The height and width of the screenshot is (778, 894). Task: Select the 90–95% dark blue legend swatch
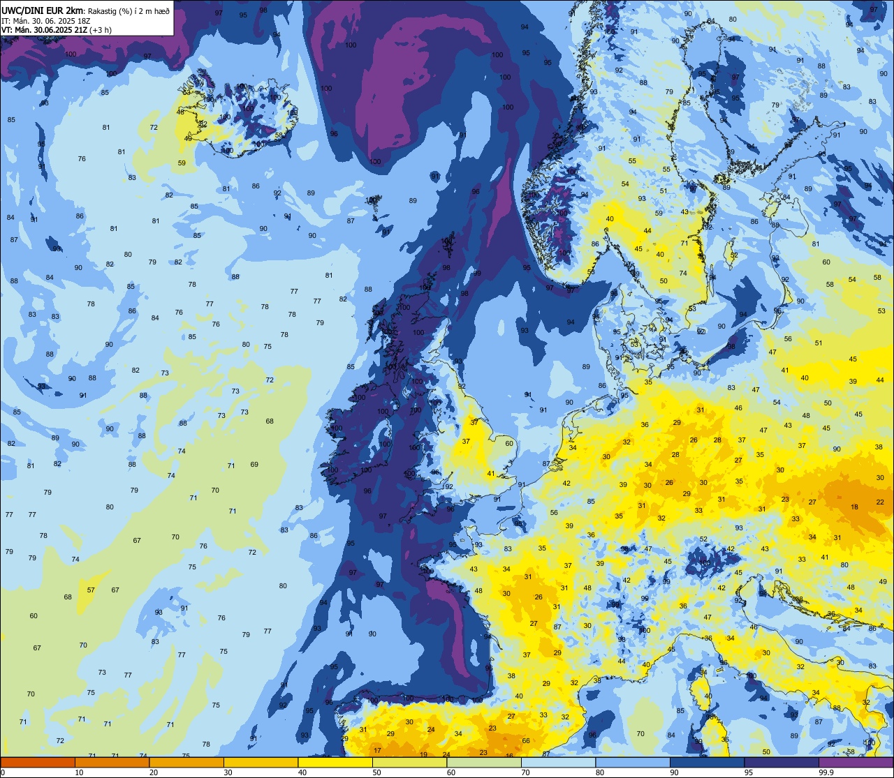point(707,763)
